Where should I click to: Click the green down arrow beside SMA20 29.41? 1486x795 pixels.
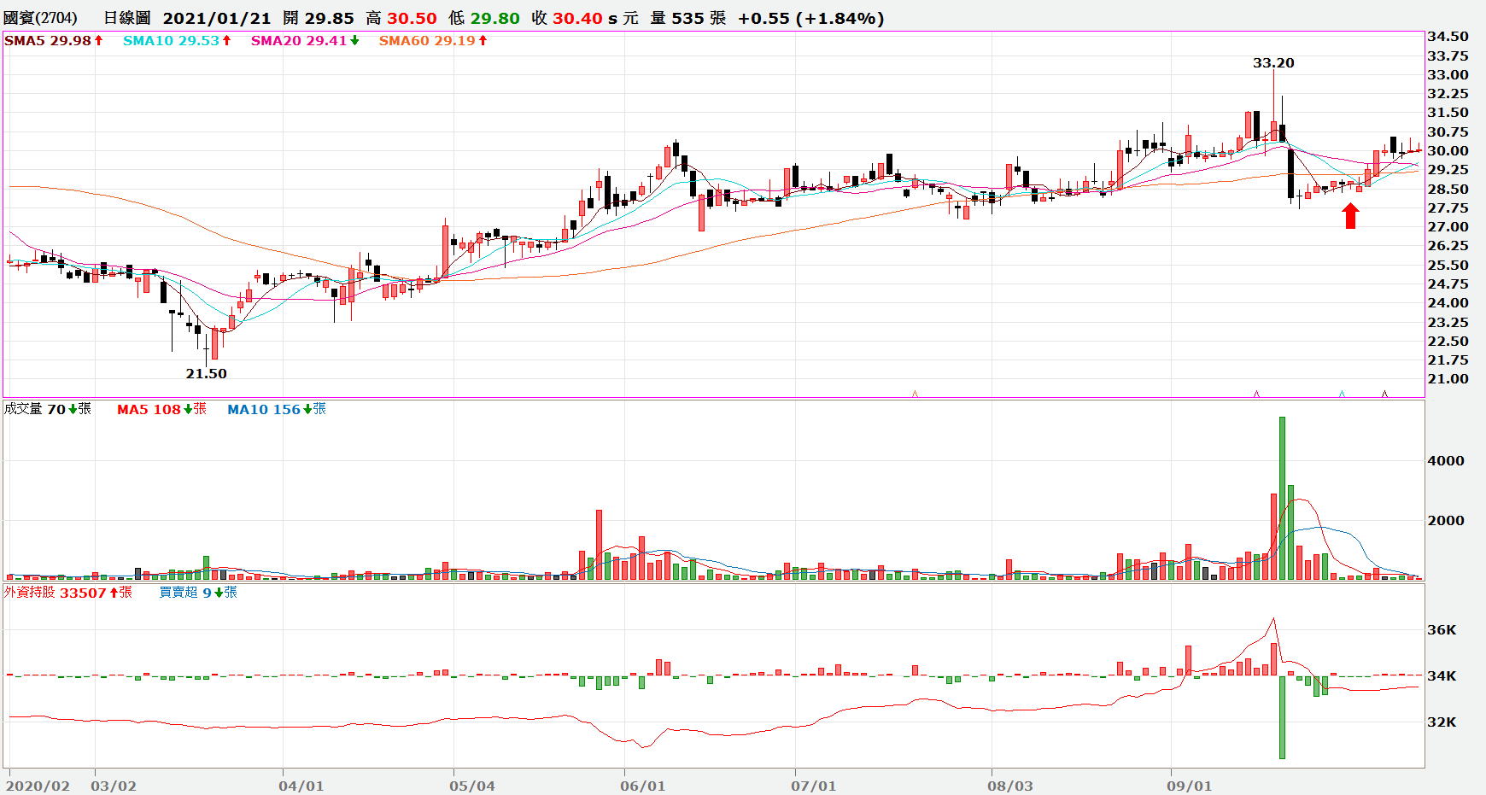pyautogui.click(x=354, y=41)
